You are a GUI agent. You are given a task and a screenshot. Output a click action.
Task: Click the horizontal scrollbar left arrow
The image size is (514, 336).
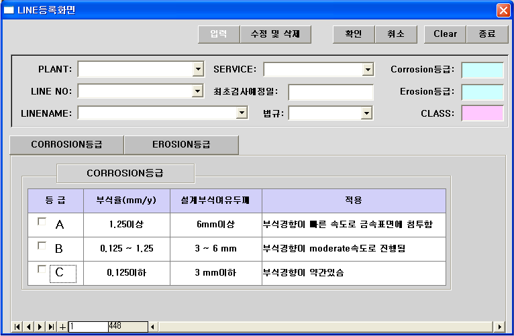point(153,327)
